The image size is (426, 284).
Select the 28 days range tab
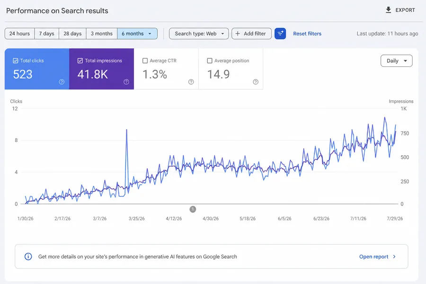[x=72, y=34]
